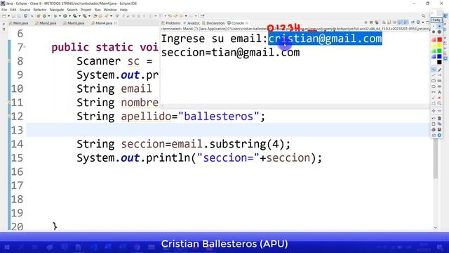Click the Remove All Terminated Launches icon
The image size is (449, 253).
click(377, 22)
